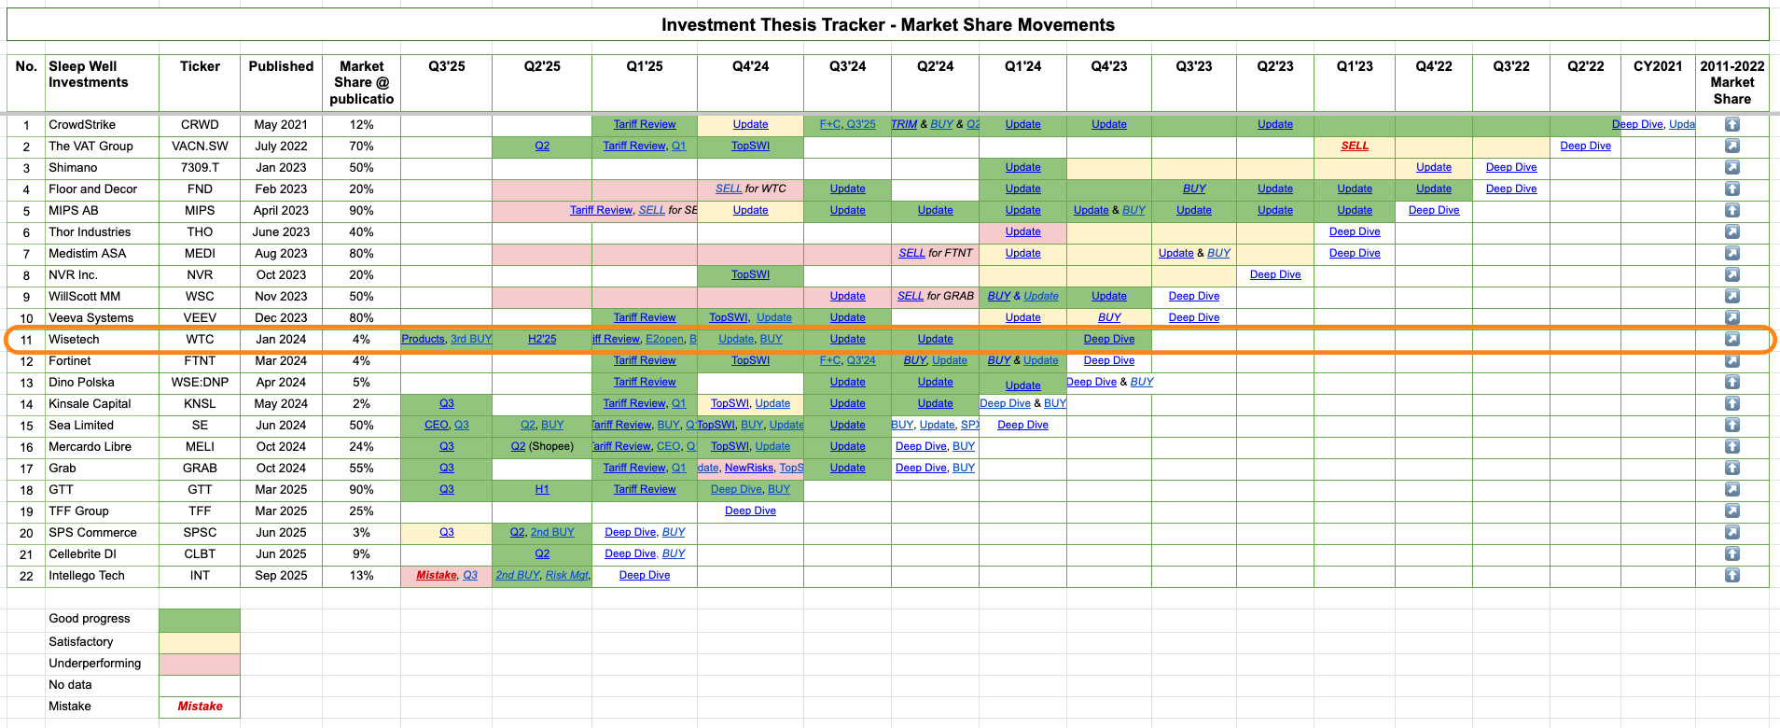Open the arrow icon in MIPS AB row
Viewport: 1780px width, 728px height.
click(1731, 210)
